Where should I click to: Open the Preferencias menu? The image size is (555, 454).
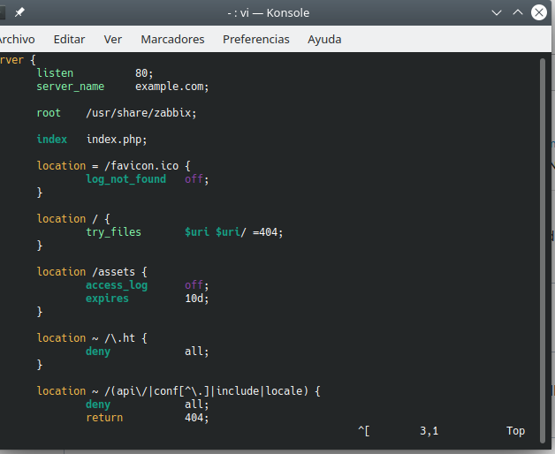point(256,39)
